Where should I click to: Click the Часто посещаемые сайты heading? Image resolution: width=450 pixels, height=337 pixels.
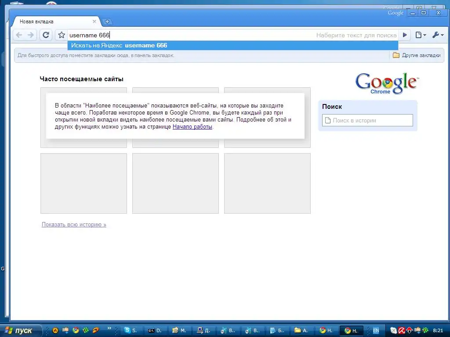click(x=81, y=79)
